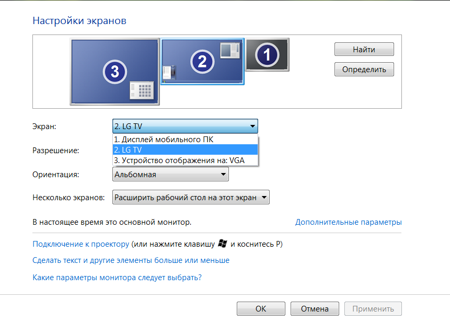Open Сделать текст и другие элементы больше link
Image resolution: width=450 pixels, height=334 pixels.
pyautogui.click(x=131, y=260)
